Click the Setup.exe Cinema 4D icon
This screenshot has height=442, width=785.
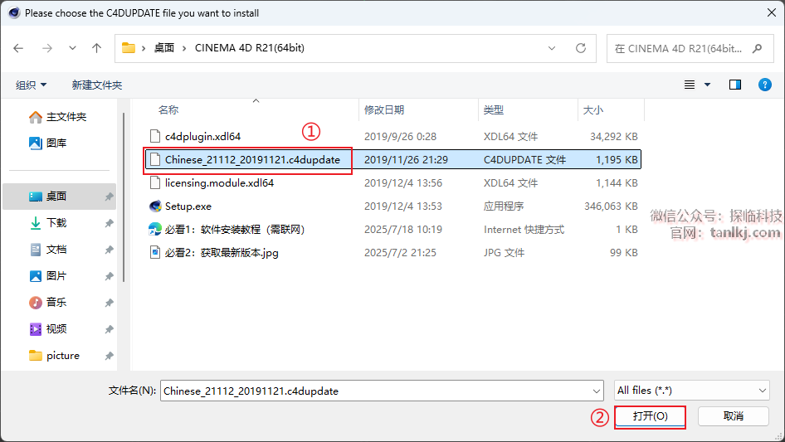pos(155,206)
